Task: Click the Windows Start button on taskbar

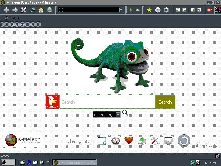Action: (8, 162)
